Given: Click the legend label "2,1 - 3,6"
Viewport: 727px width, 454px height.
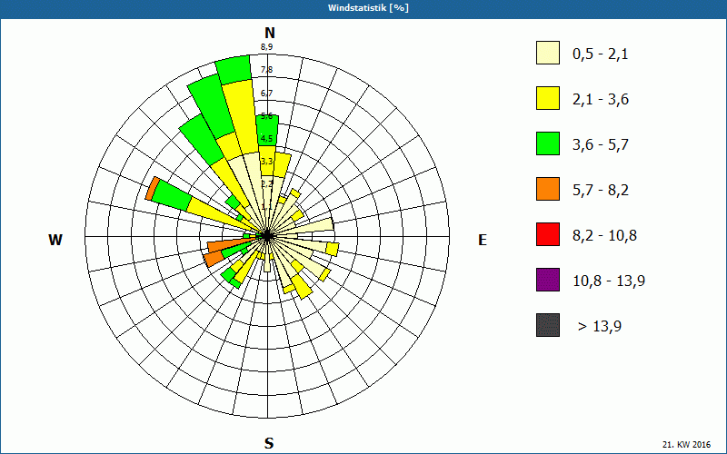Looking at the screenshot, I should pos(601,100).
